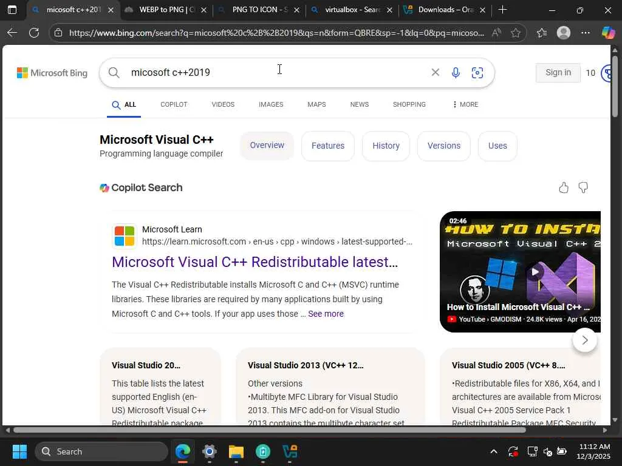Image resolution: width=622 pixels, height=466 pixels.
Task: View site information lock icon
Action: tap(58, 33)
